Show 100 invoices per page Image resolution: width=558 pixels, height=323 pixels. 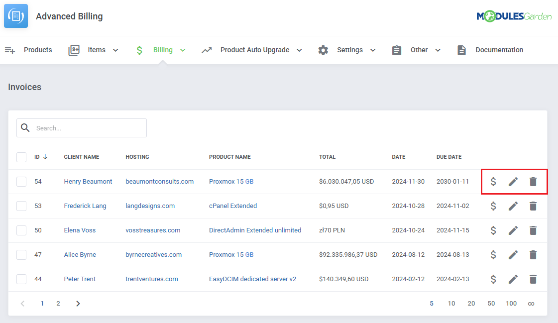pyautogui.click(x=511, y=304)
